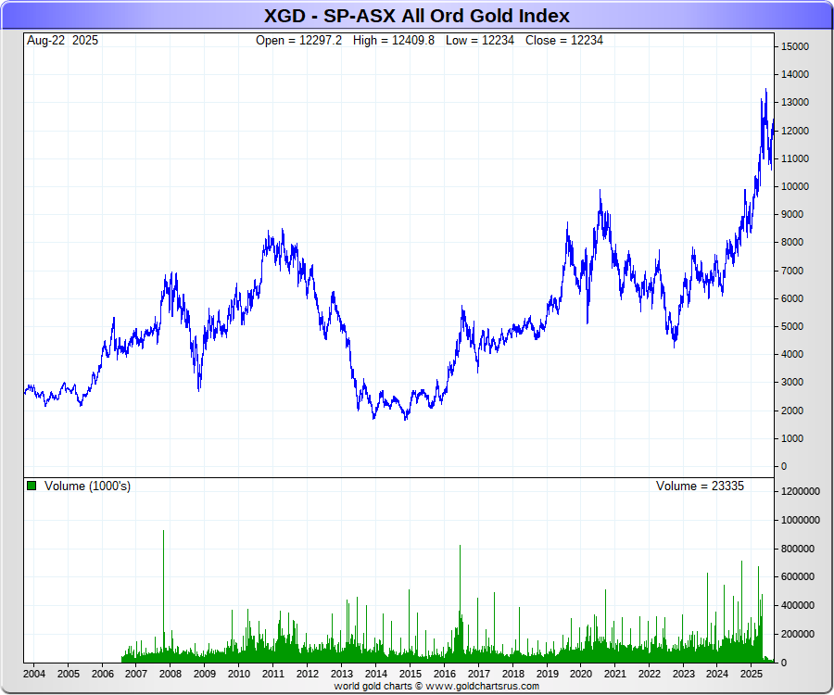Viewport: 834px width, 695px height.
Task: Click the 4000 price axis label
Action: (x=792, y=354)
